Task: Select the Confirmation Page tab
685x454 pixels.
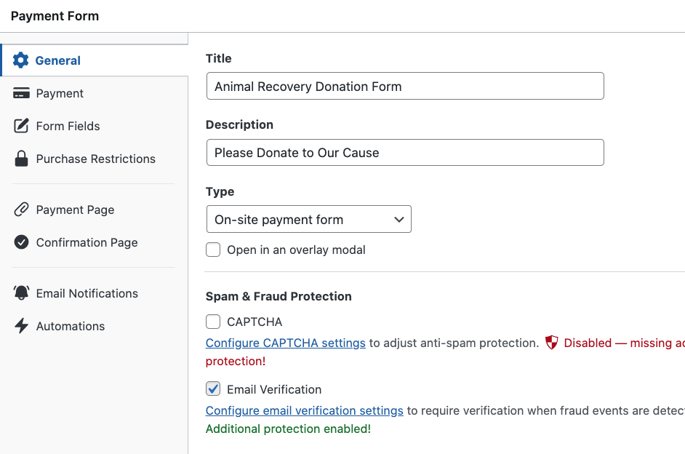Action: click(87, 242)
